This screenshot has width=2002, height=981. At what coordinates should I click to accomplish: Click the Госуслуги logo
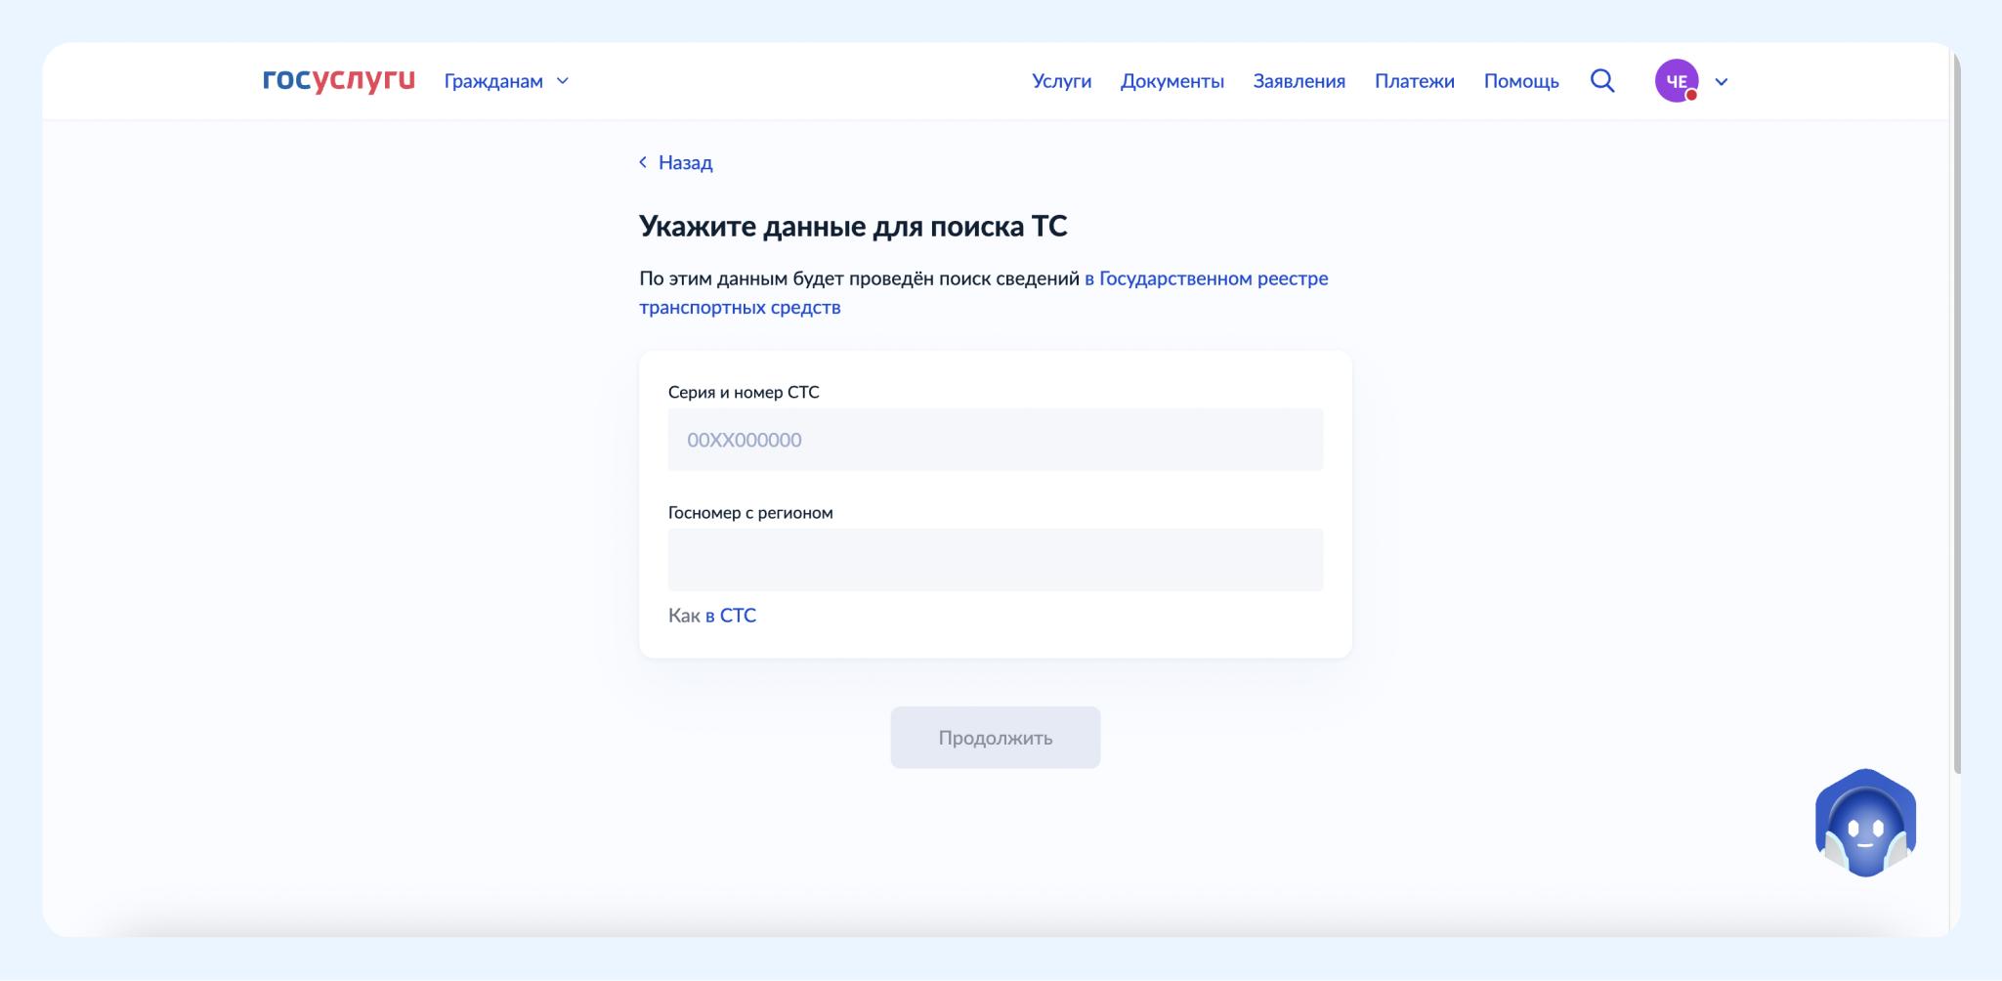pyautogui.click(x=338, y=80)
